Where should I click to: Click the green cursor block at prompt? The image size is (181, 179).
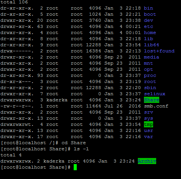pyautogui.click(x=75, y=167)
